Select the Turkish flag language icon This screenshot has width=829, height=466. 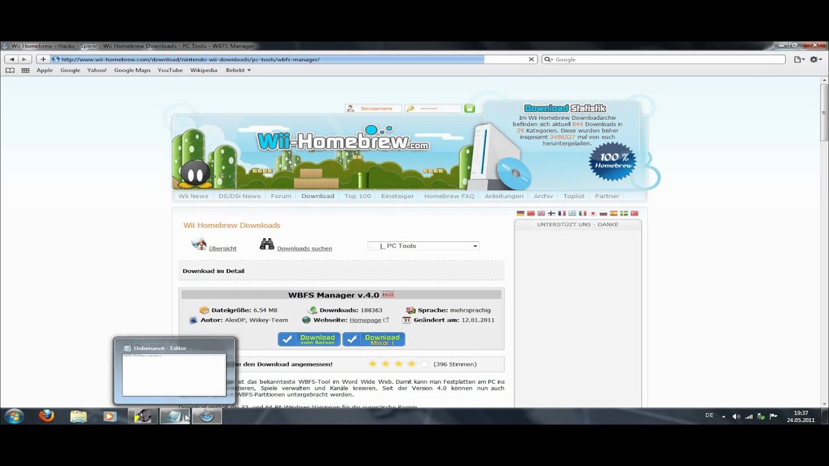pos(635,213)
